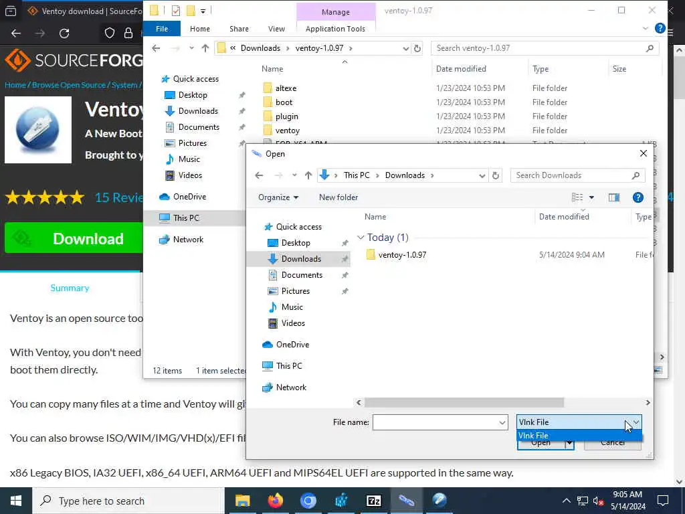Go up one level in Open dialog
The width and height of the screenshot is (685, 514).
click(x=308, y=175)
